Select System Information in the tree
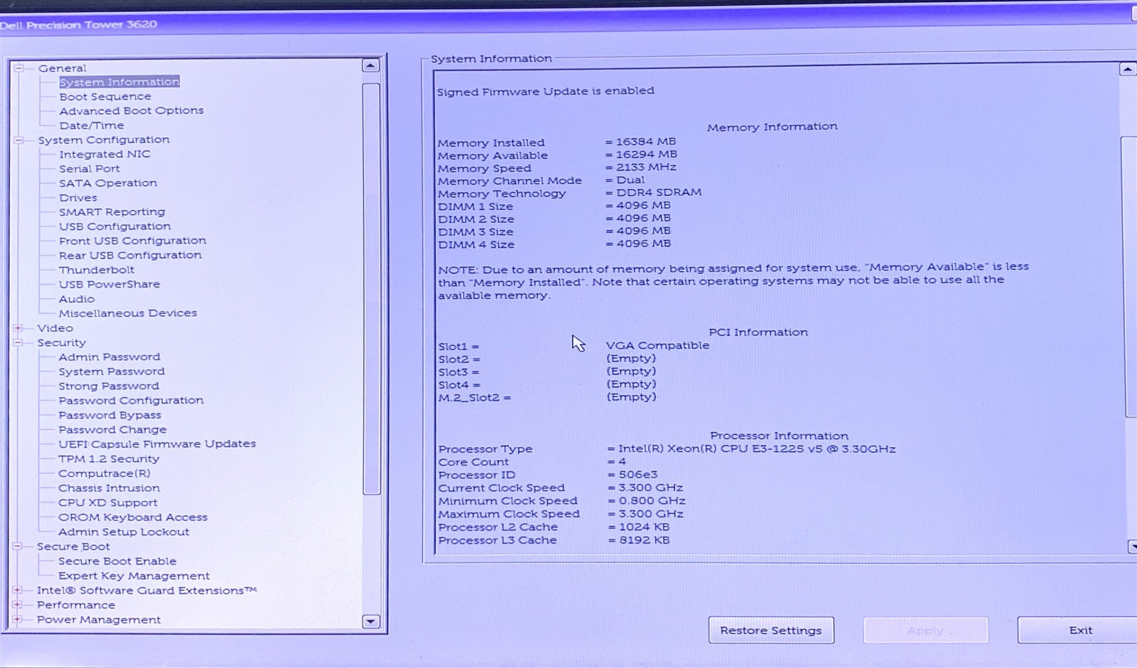Screen dimensions: 1137x668 (119, 82)
